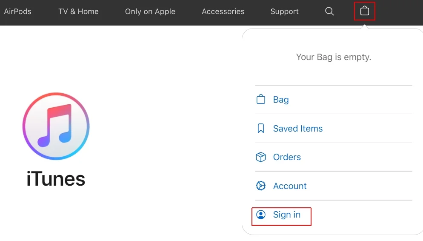Open the TV & Home menu item
Screen dimensions: 423x241
[78, 11]
